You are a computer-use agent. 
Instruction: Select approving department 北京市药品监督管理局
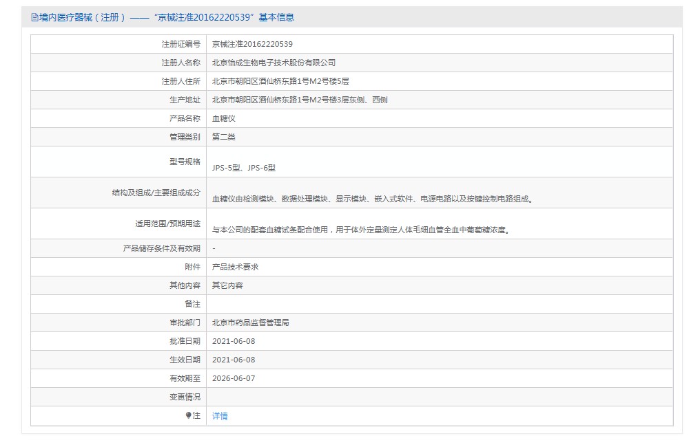pos(251,323)
